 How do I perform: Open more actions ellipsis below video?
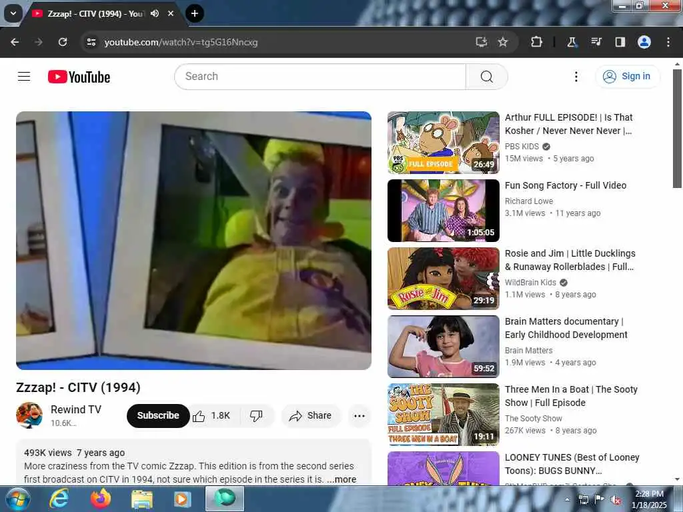360,416
